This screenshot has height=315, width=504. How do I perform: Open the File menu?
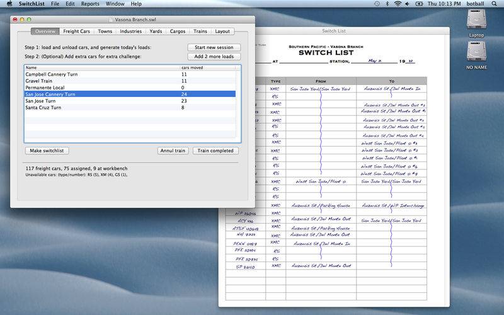tap(55, 4)
